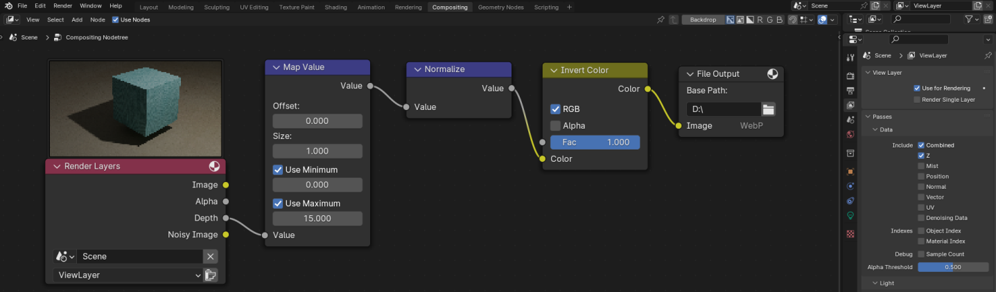Toggle the Backdrop button
The height and width of the screenshot is (292, 996).
(x=703, y=20)
